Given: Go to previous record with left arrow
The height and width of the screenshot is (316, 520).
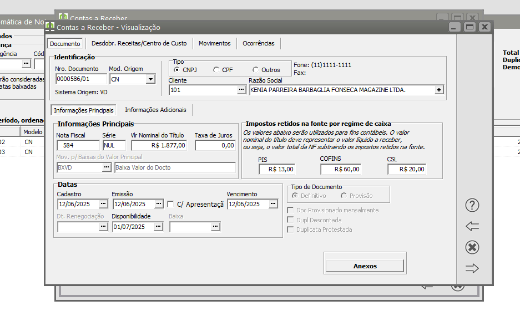Looking at the screenshot, I should pos(472,226).
